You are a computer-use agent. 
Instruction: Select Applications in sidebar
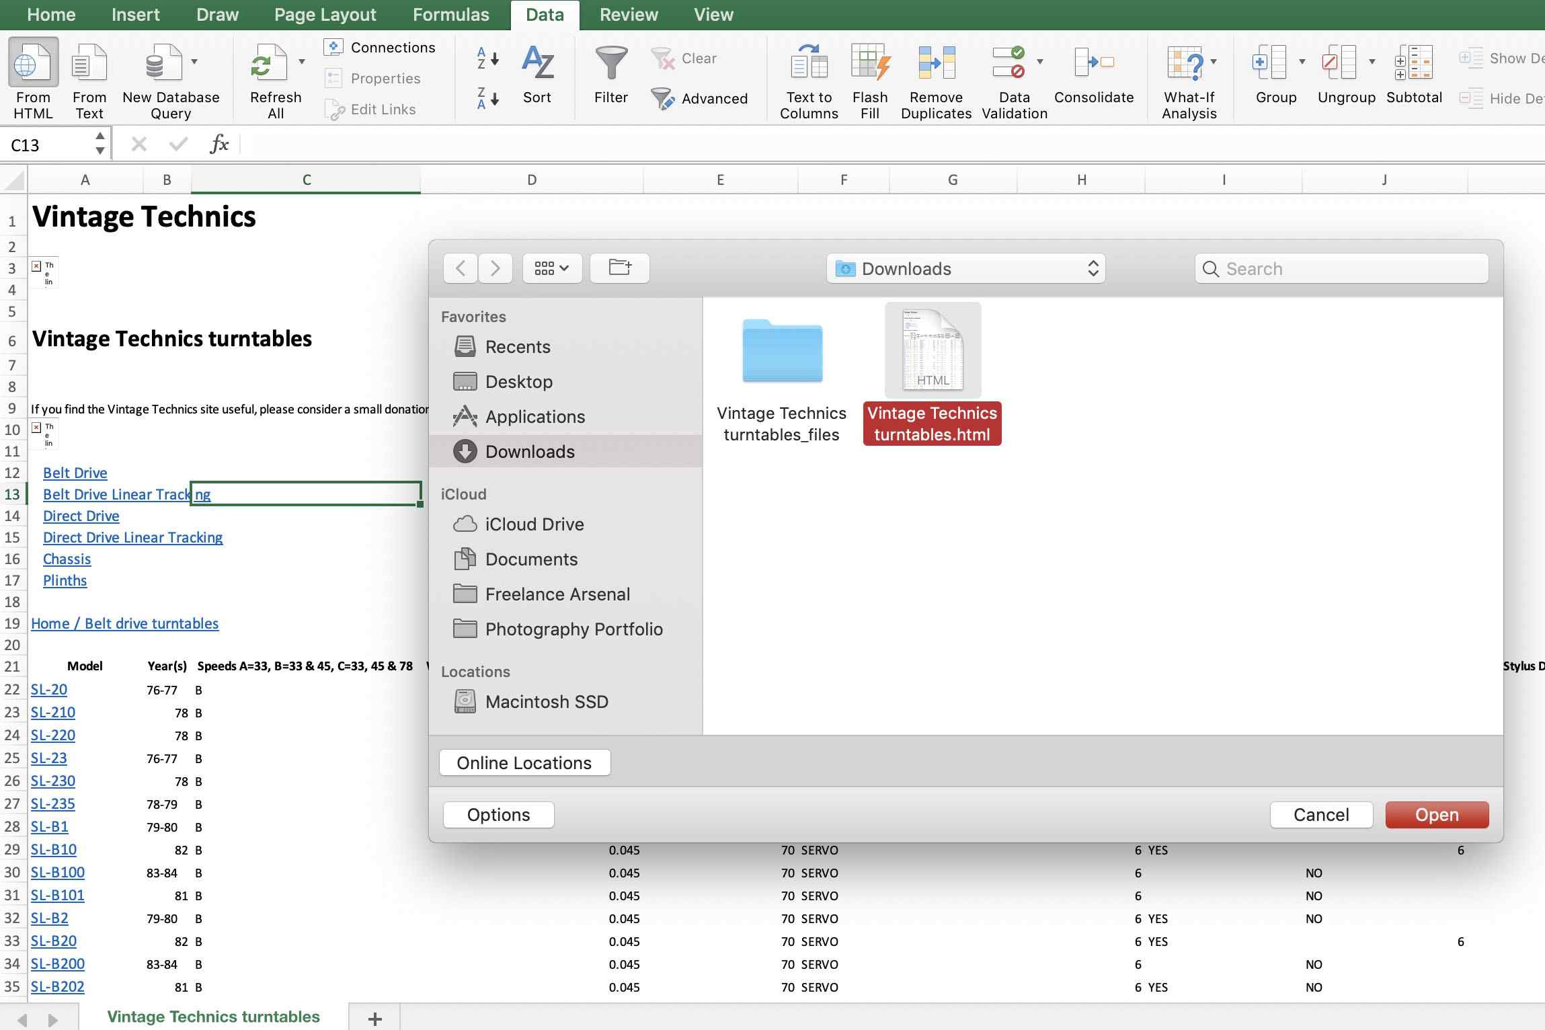coord(565,417)
